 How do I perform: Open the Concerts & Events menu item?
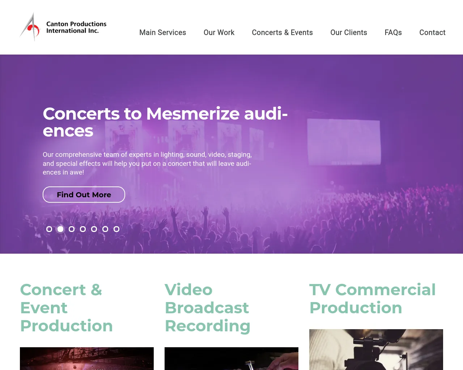click(282, 33)
